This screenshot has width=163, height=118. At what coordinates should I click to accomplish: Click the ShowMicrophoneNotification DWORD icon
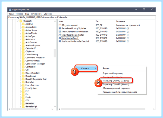pos(60,32)
